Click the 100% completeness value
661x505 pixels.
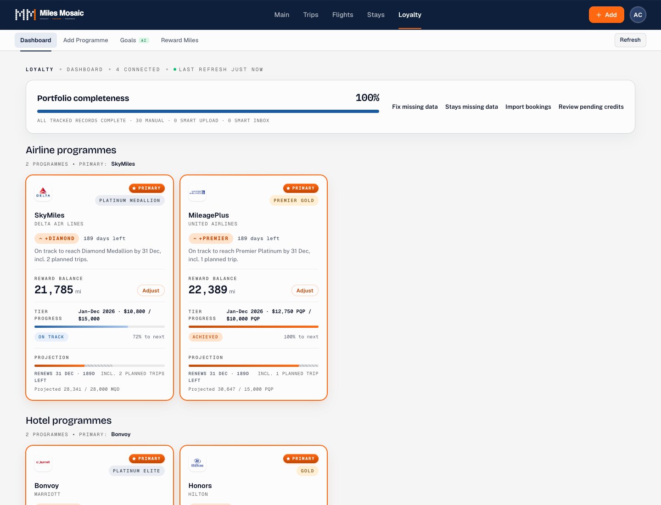pos(367,98)
